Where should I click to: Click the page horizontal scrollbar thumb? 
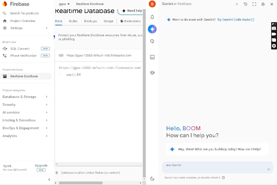tap(81, 183)
